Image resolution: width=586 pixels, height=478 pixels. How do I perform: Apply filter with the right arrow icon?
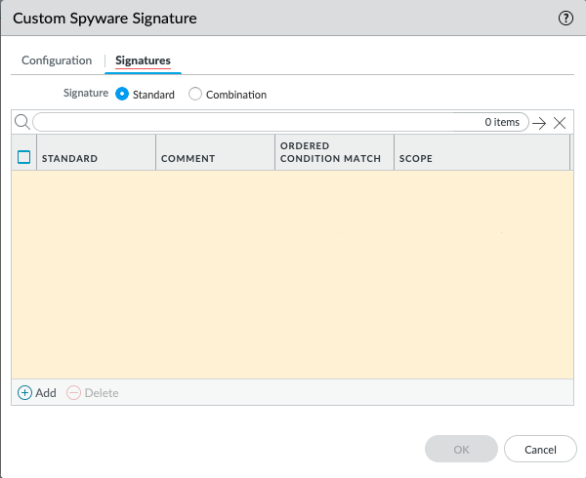(538, 123)
